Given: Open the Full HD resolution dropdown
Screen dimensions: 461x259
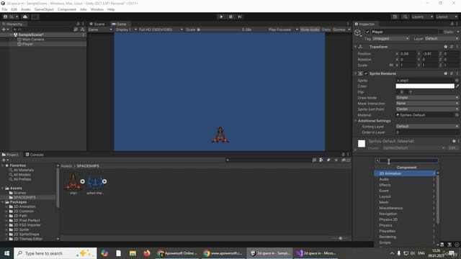Looking at the screenshot, I should point(161,29).
